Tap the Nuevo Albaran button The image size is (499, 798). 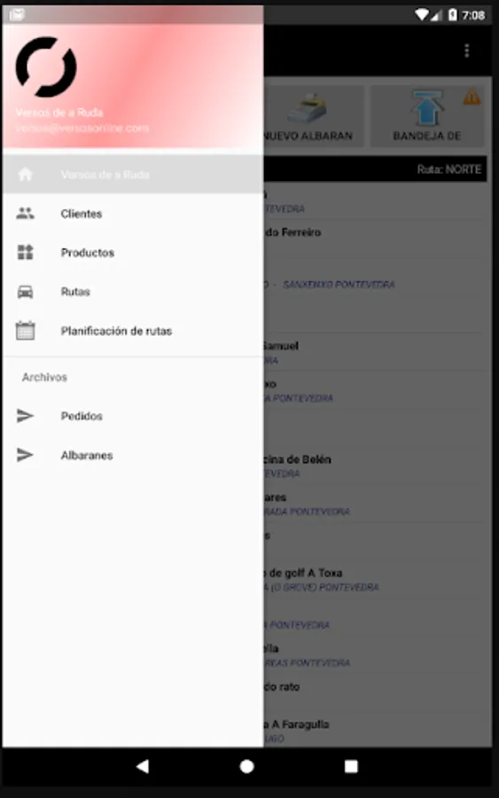[x=314, y=116]
